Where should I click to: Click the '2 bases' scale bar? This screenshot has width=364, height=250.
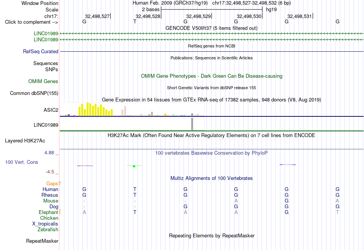coord(212,10)
